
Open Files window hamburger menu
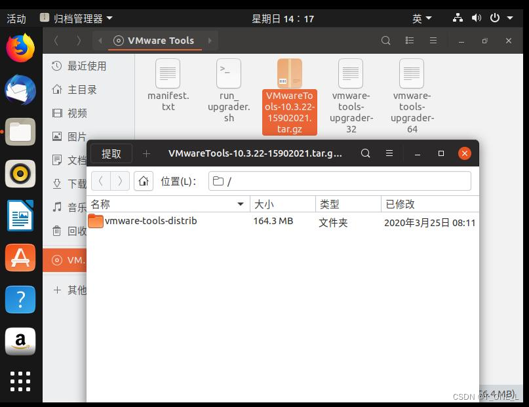click(x=433, y=41)
